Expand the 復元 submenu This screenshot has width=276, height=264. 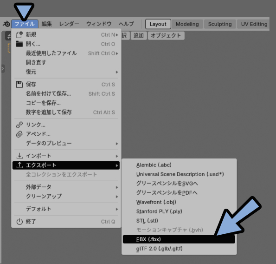pos(66,72)
